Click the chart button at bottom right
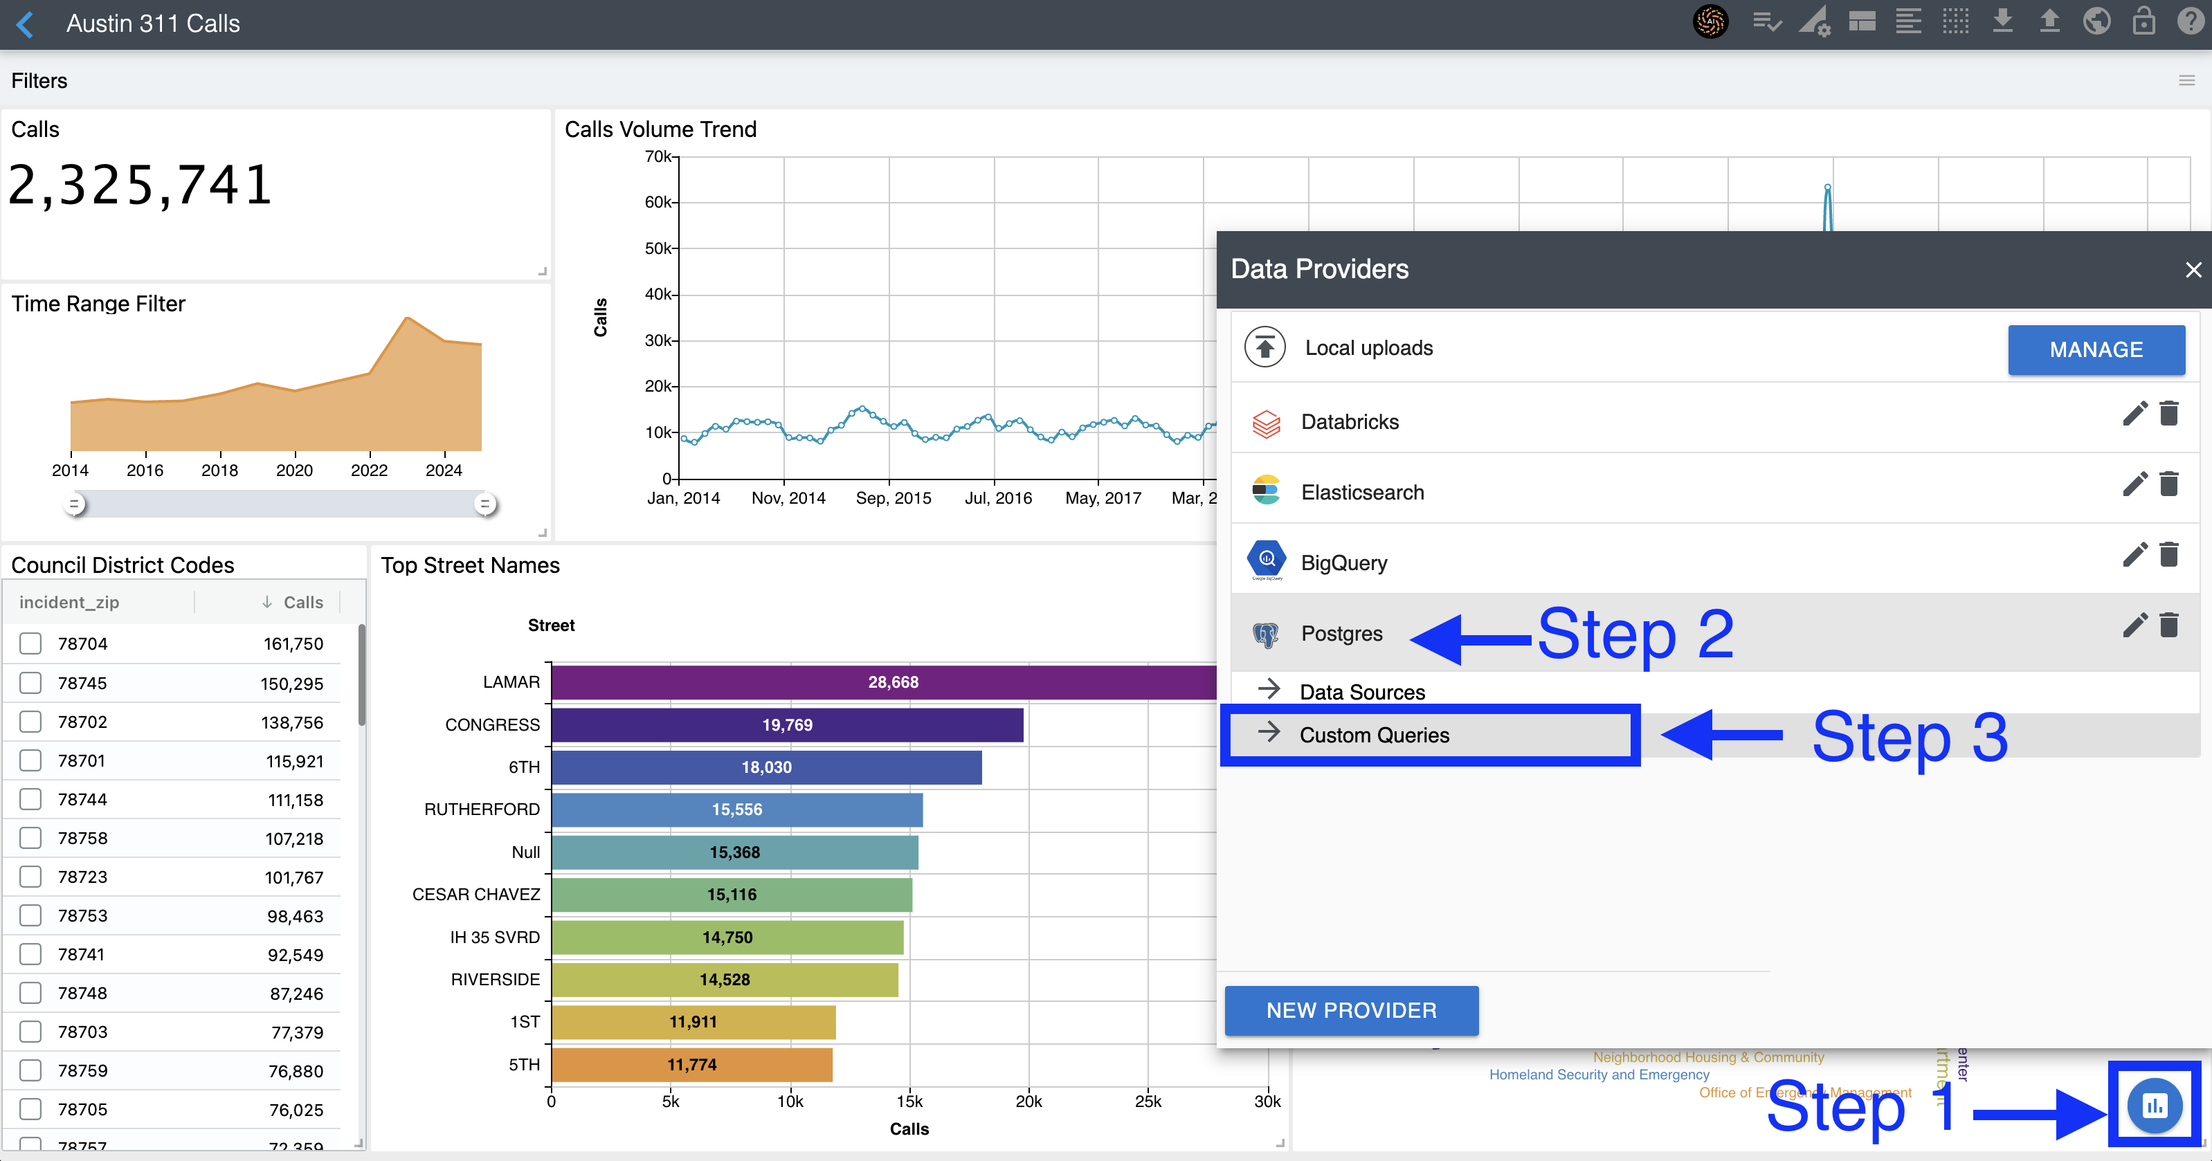 [2154, 1106]
